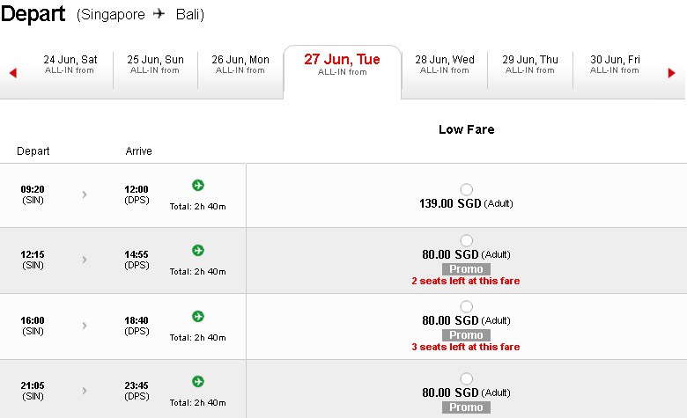Click the 26 Jun, Mon date tab

point(240,70)
